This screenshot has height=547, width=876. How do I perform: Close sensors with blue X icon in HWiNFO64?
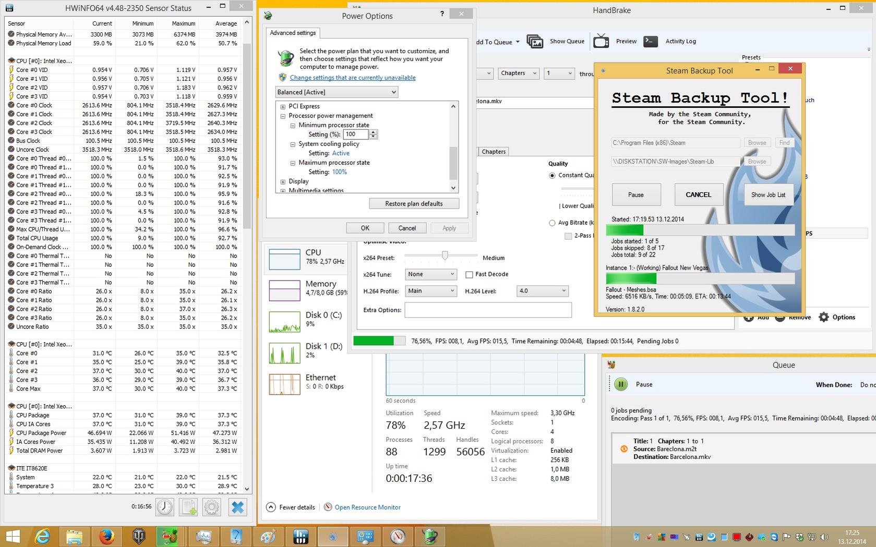tap(237, 507)
